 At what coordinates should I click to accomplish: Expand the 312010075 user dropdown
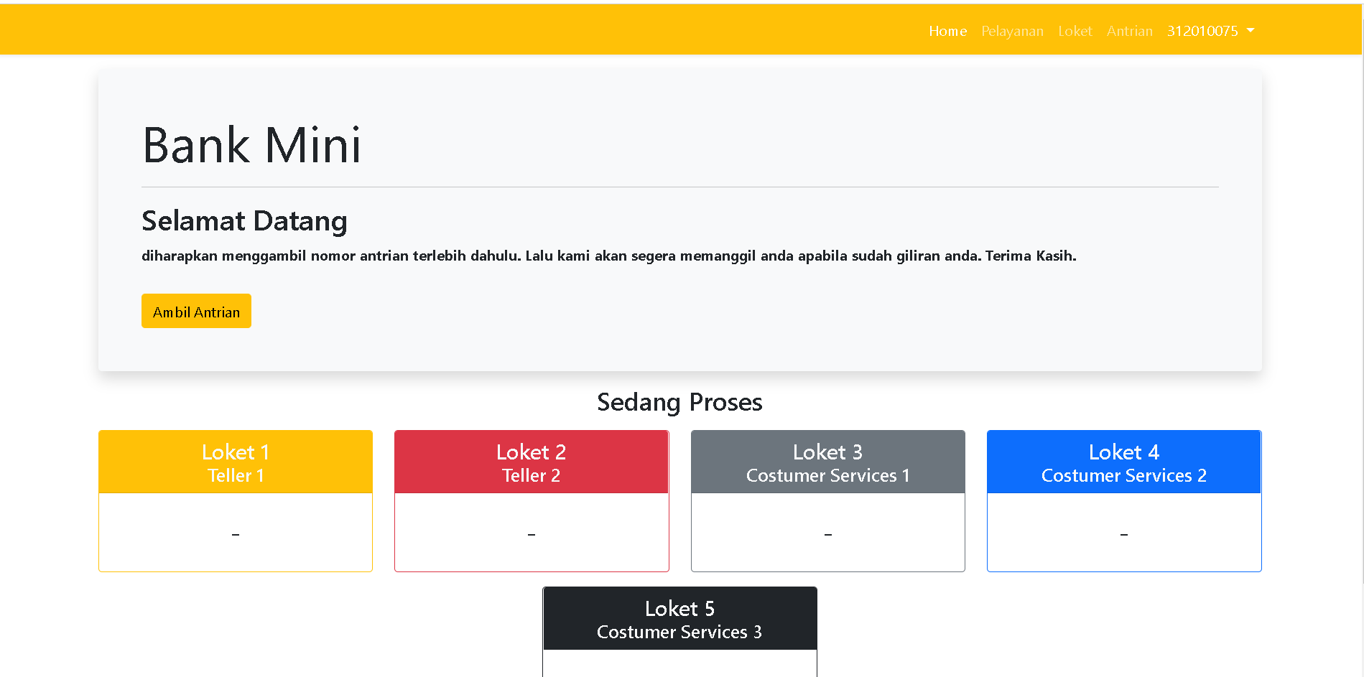tap(1203, 31)
